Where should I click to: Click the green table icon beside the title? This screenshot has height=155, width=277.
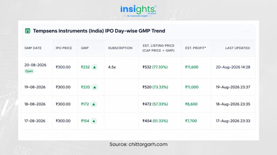28,31
